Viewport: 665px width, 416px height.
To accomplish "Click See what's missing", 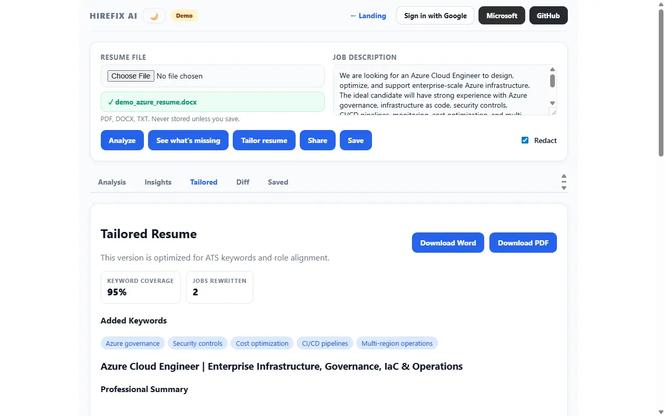I will click(188, 140).
